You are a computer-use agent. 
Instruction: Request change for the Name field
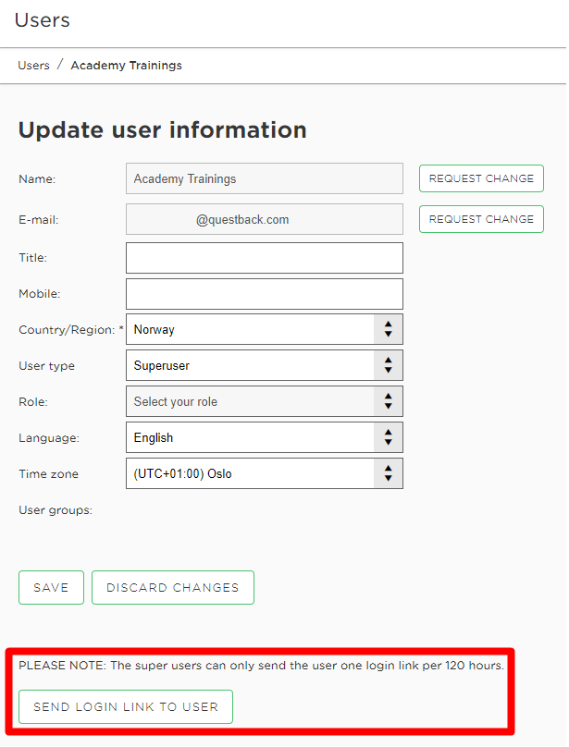pos(481,178)
